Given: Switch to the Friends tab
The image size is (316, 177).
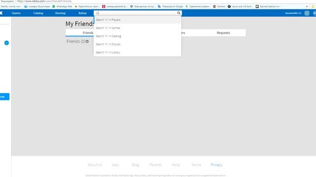Looking at the screenshot, I should (x=88, y=33).
